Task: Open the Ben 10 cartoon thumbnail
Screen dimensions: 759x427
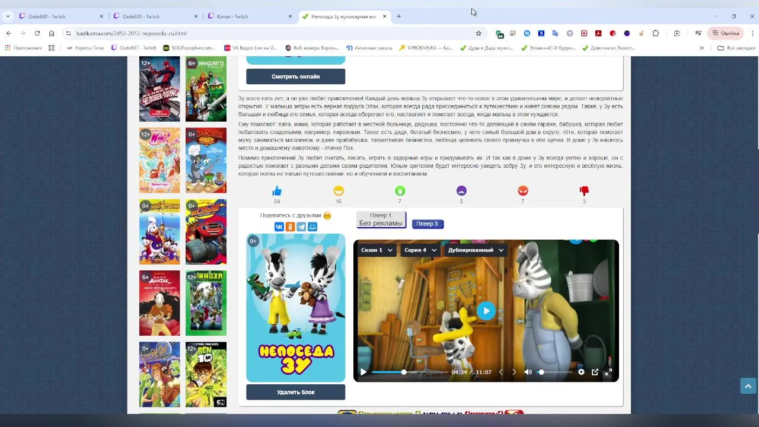Action: pos(206,374)
